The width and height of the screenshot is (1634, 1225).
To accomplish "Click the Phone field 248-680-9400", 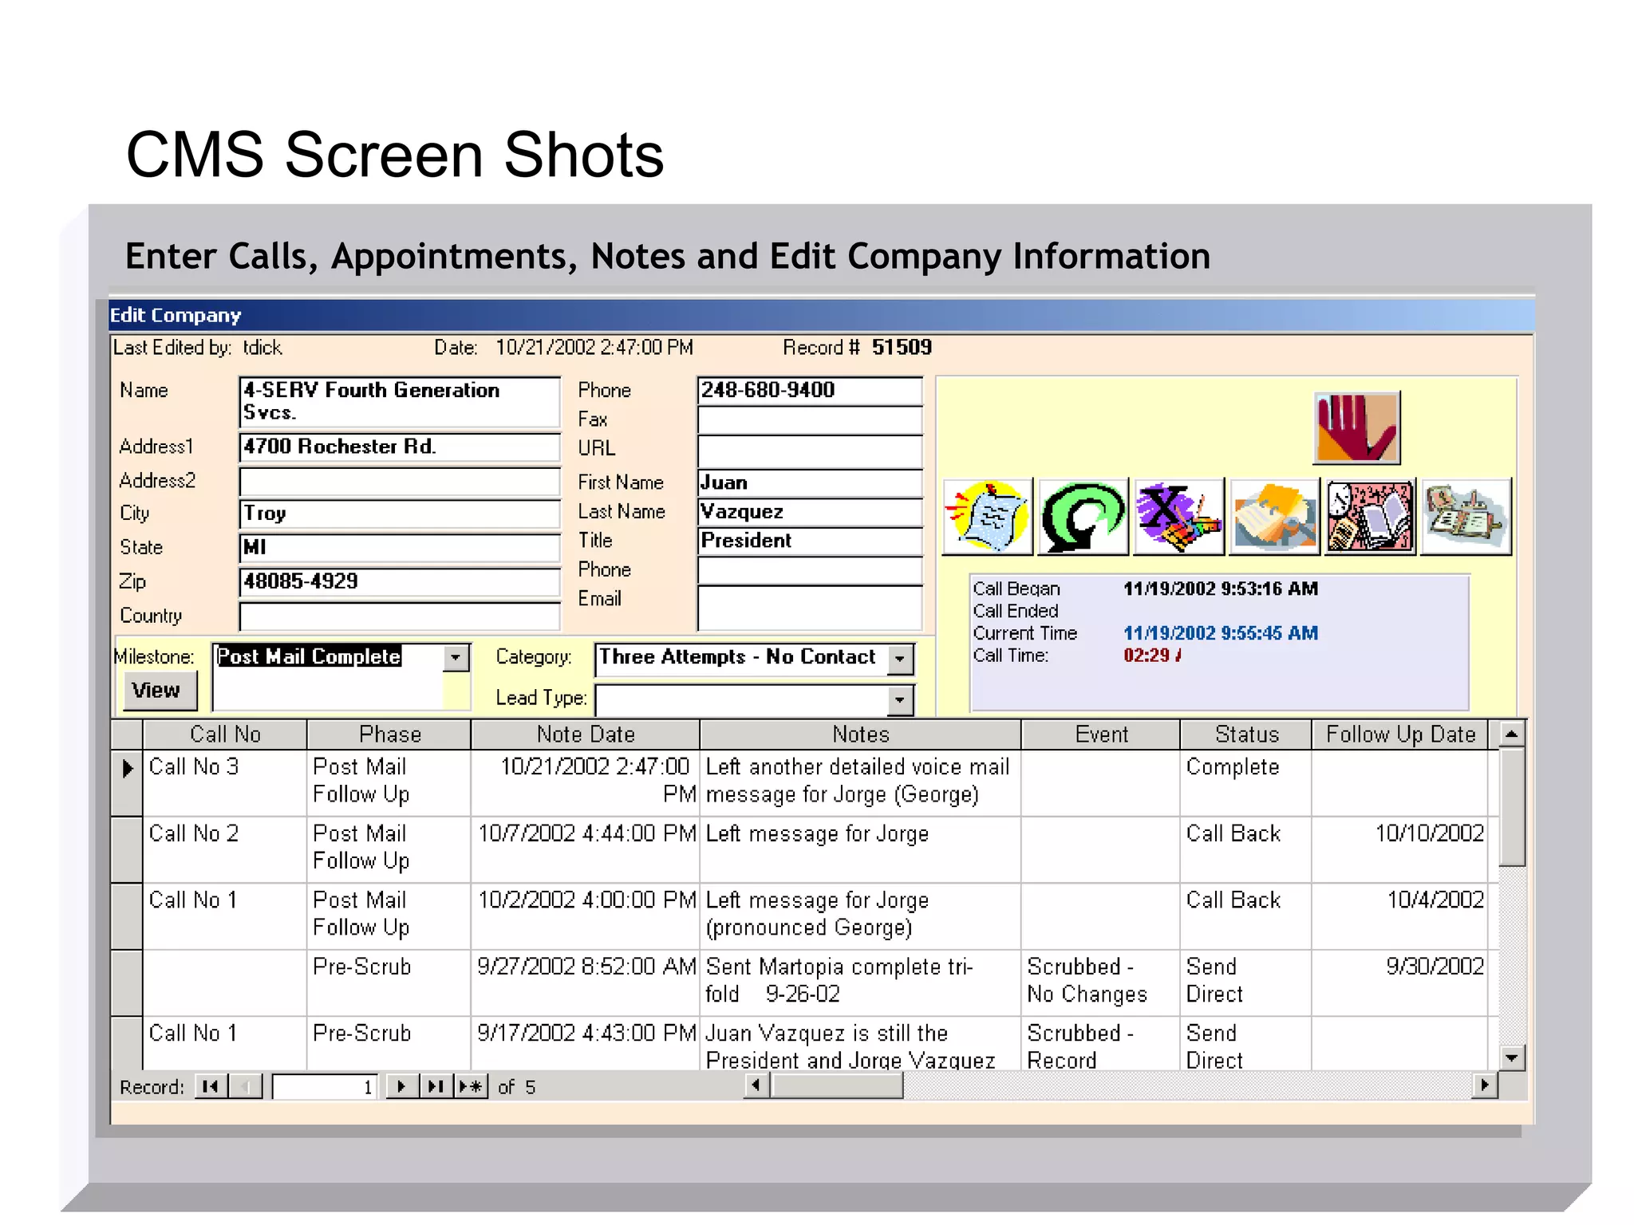I will (x=810, y=391).
